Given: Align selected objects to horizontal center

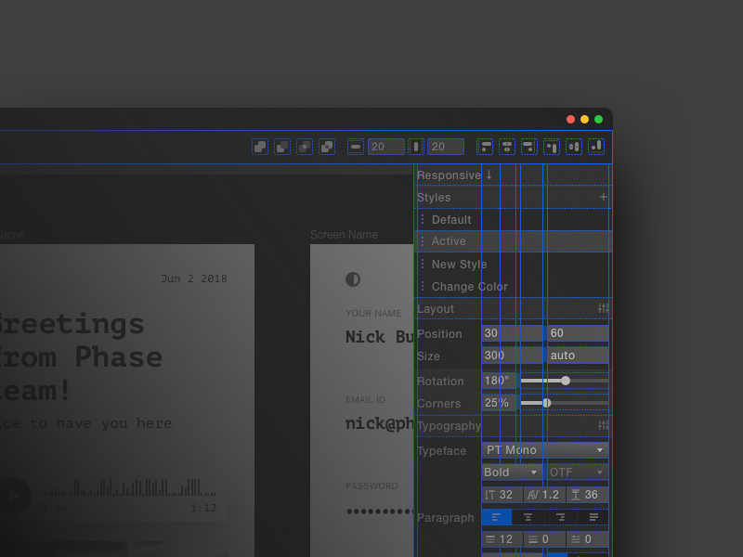Looking at the screenshot, I should [x=507, y=147].
